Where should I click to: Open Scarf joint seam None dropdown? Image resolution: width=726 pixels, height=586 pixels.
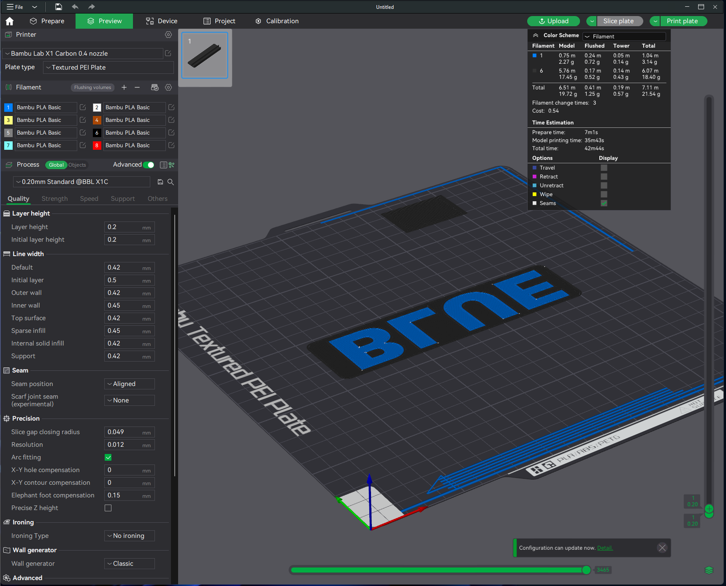[x=130, y=400]
